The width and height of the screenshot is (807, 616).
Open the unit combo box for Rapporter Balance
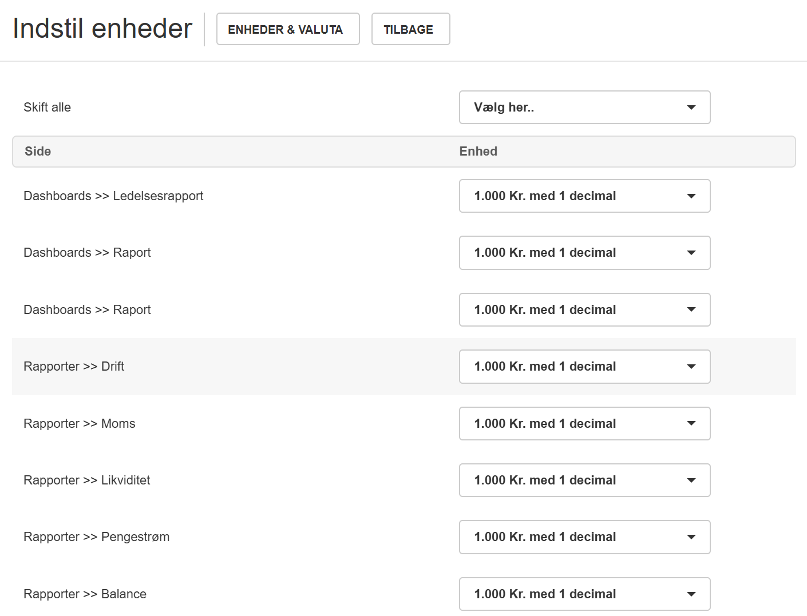click(x=584, y=594)
